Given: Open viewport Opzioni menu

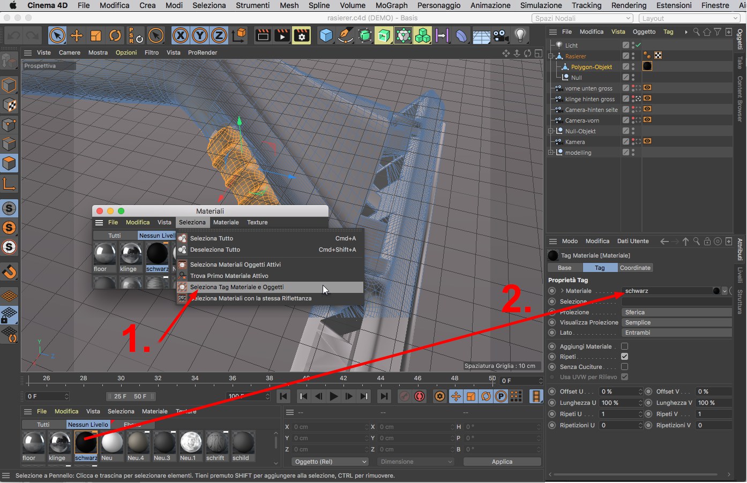Looking at the screenshot, I should coord(126,52).
